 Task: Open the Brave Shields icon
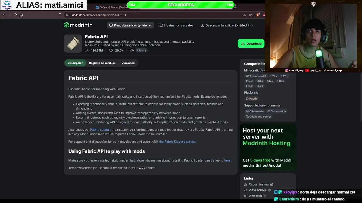pos(258,15)
